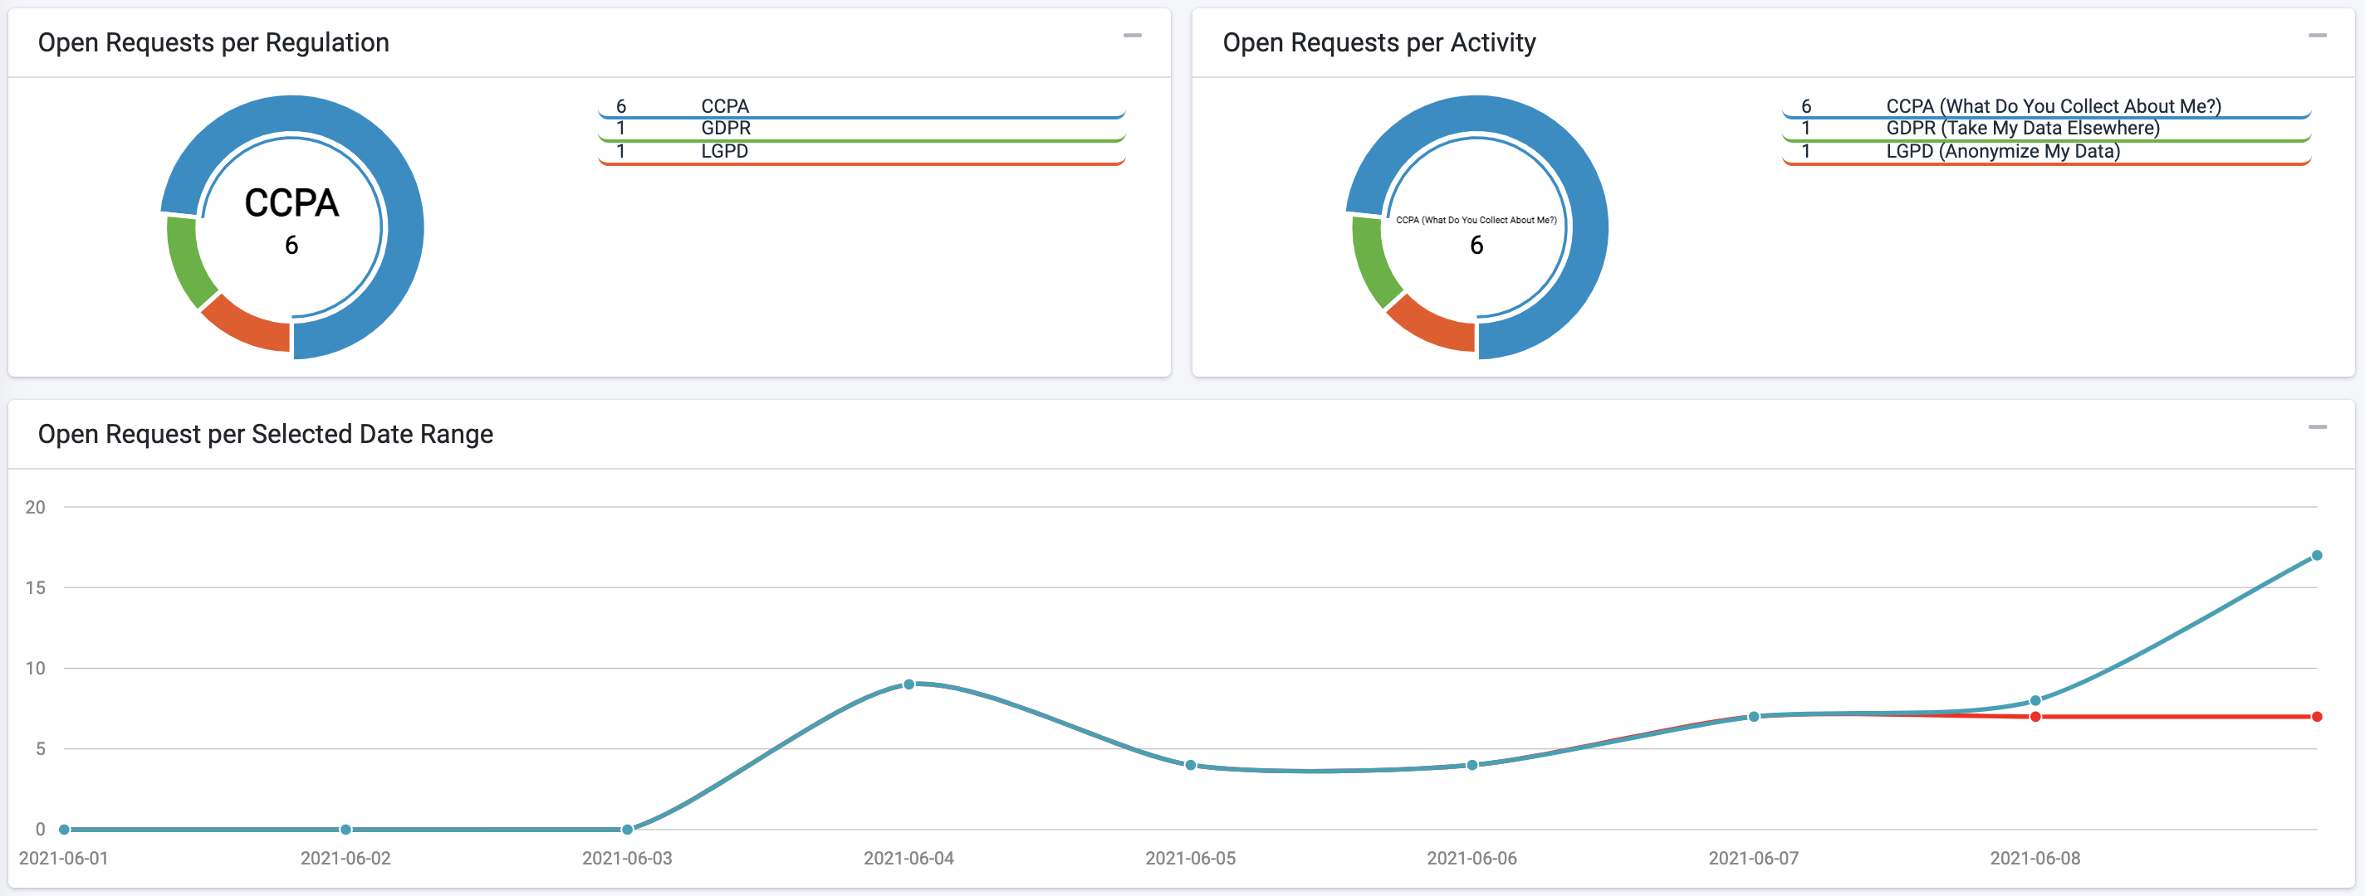Click the 2021-06-08 axis label
Image resolution: width=2365 pixels, height=896 pixels.
tap(2035, 859)
